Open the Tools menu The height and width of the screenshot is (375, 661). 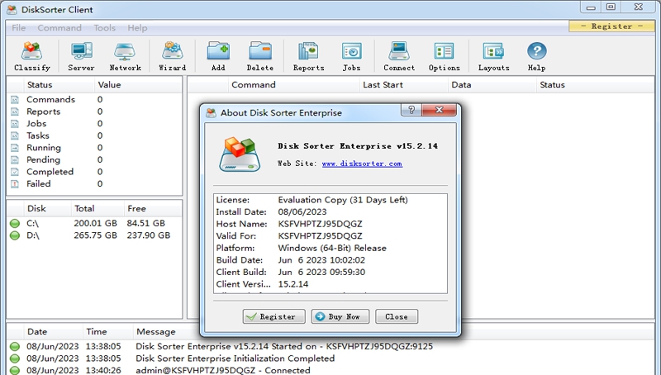tap(105, 28)
